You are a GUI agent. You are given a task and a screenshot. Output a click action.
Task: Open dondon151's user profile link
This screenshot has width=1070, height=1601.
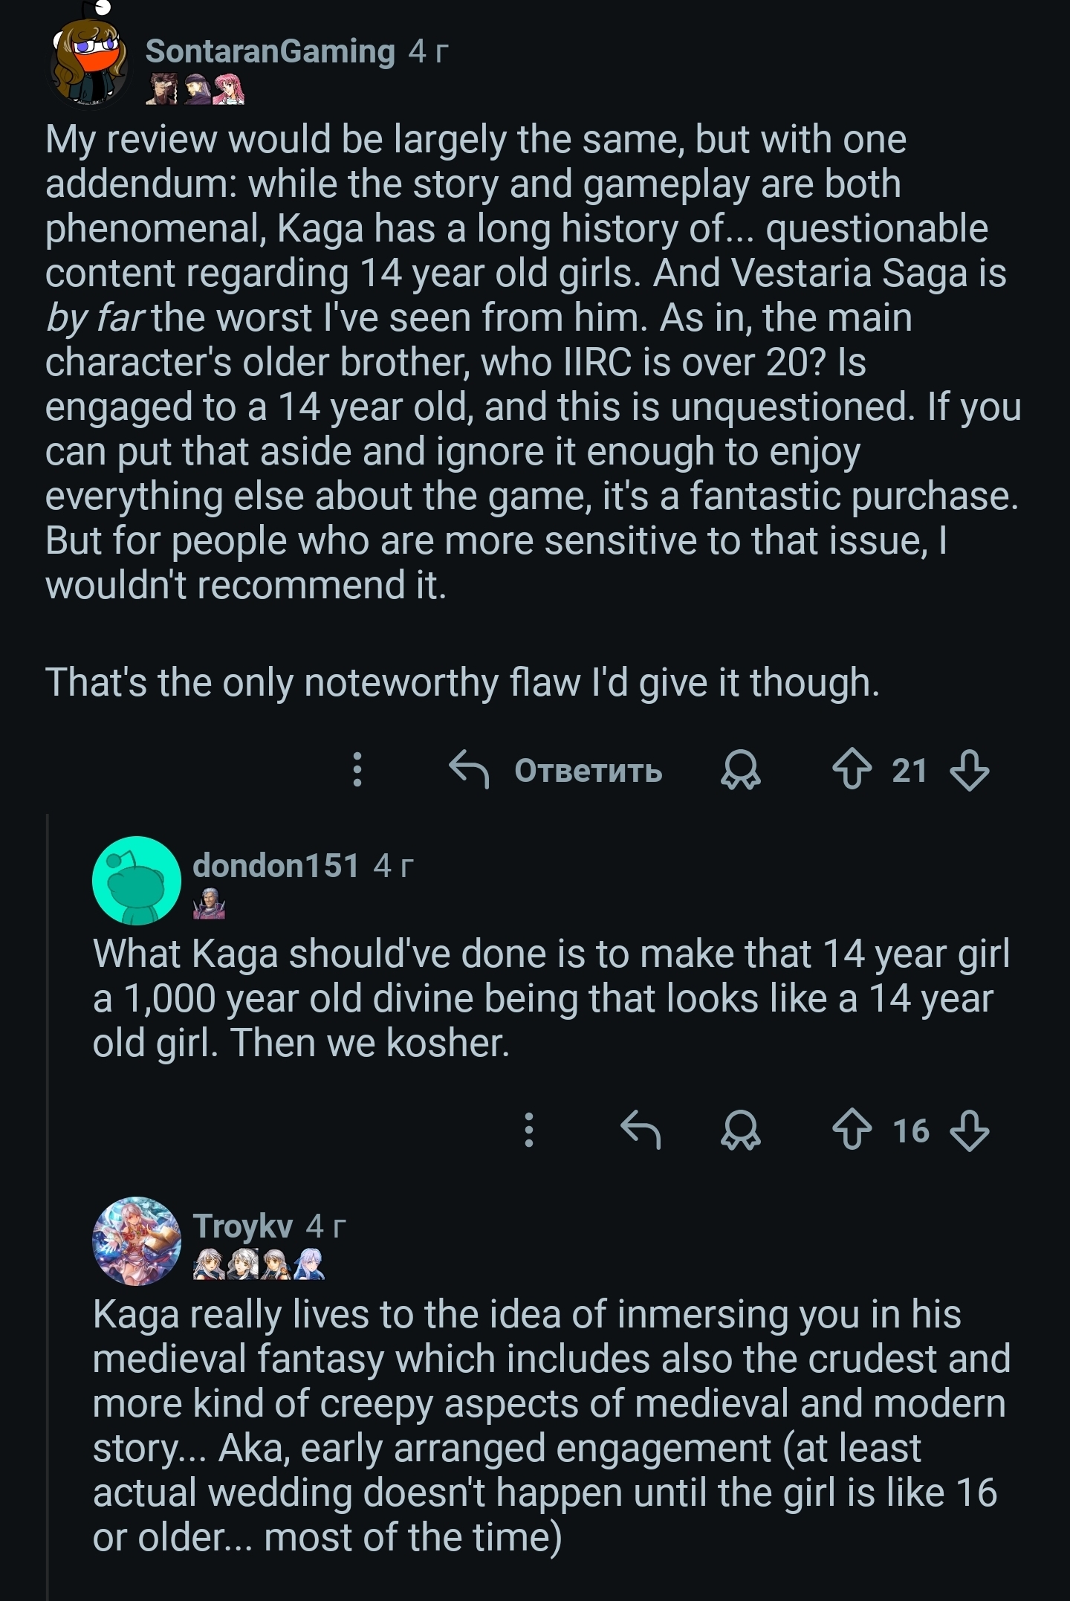point(276,865)
